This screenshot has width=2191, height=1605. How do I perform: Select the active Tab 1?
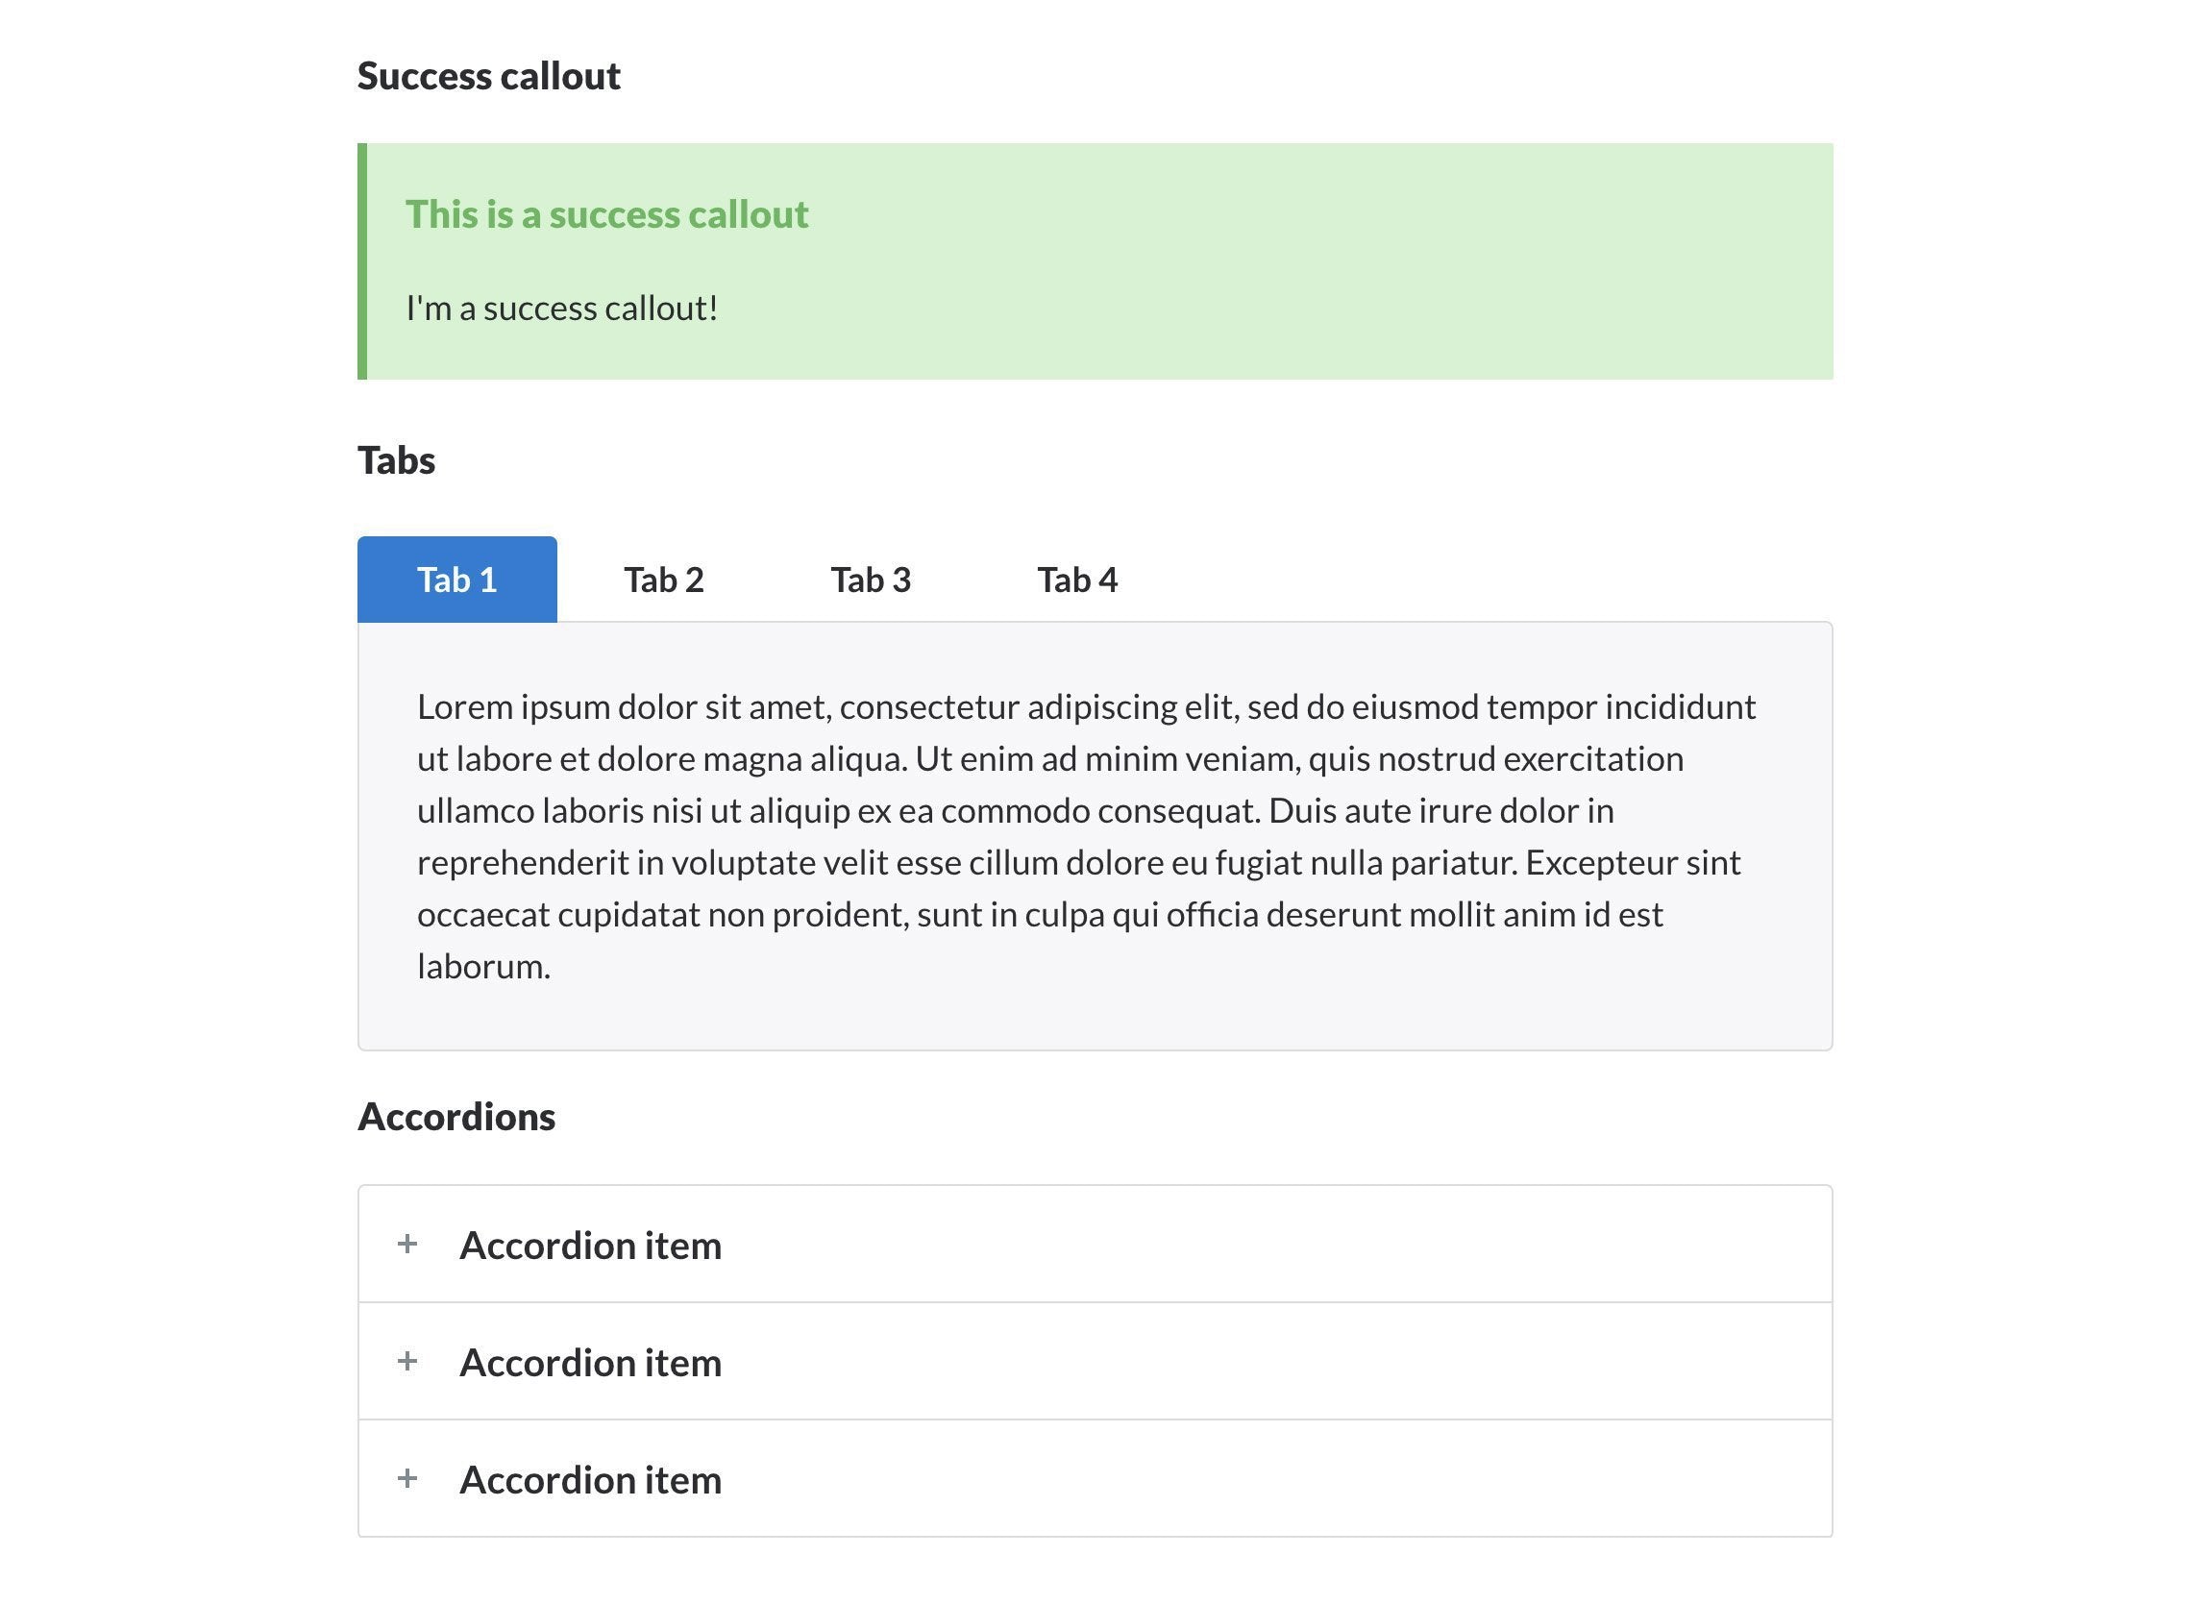[457, 579]
